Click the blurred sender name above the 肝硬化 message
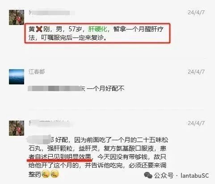 coord(51,13)
